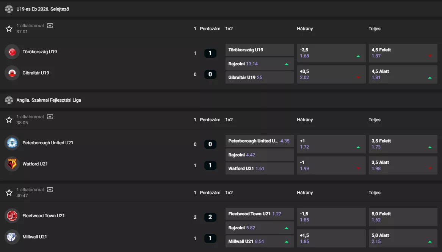Toggle the star on the Peterborough–Watford match
The width and height of the screenshot is (442, 252).
9,120
